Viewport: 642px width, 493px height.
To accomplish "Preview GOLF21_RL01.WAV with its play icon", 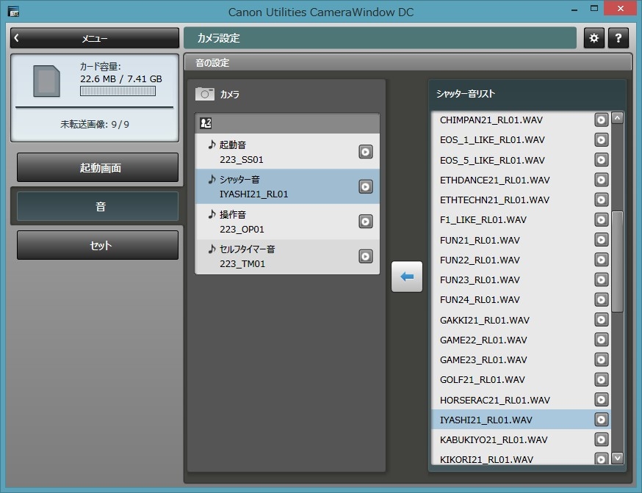I will [601, 380].
